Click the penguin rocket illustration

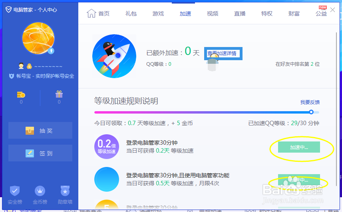[114, 56]
